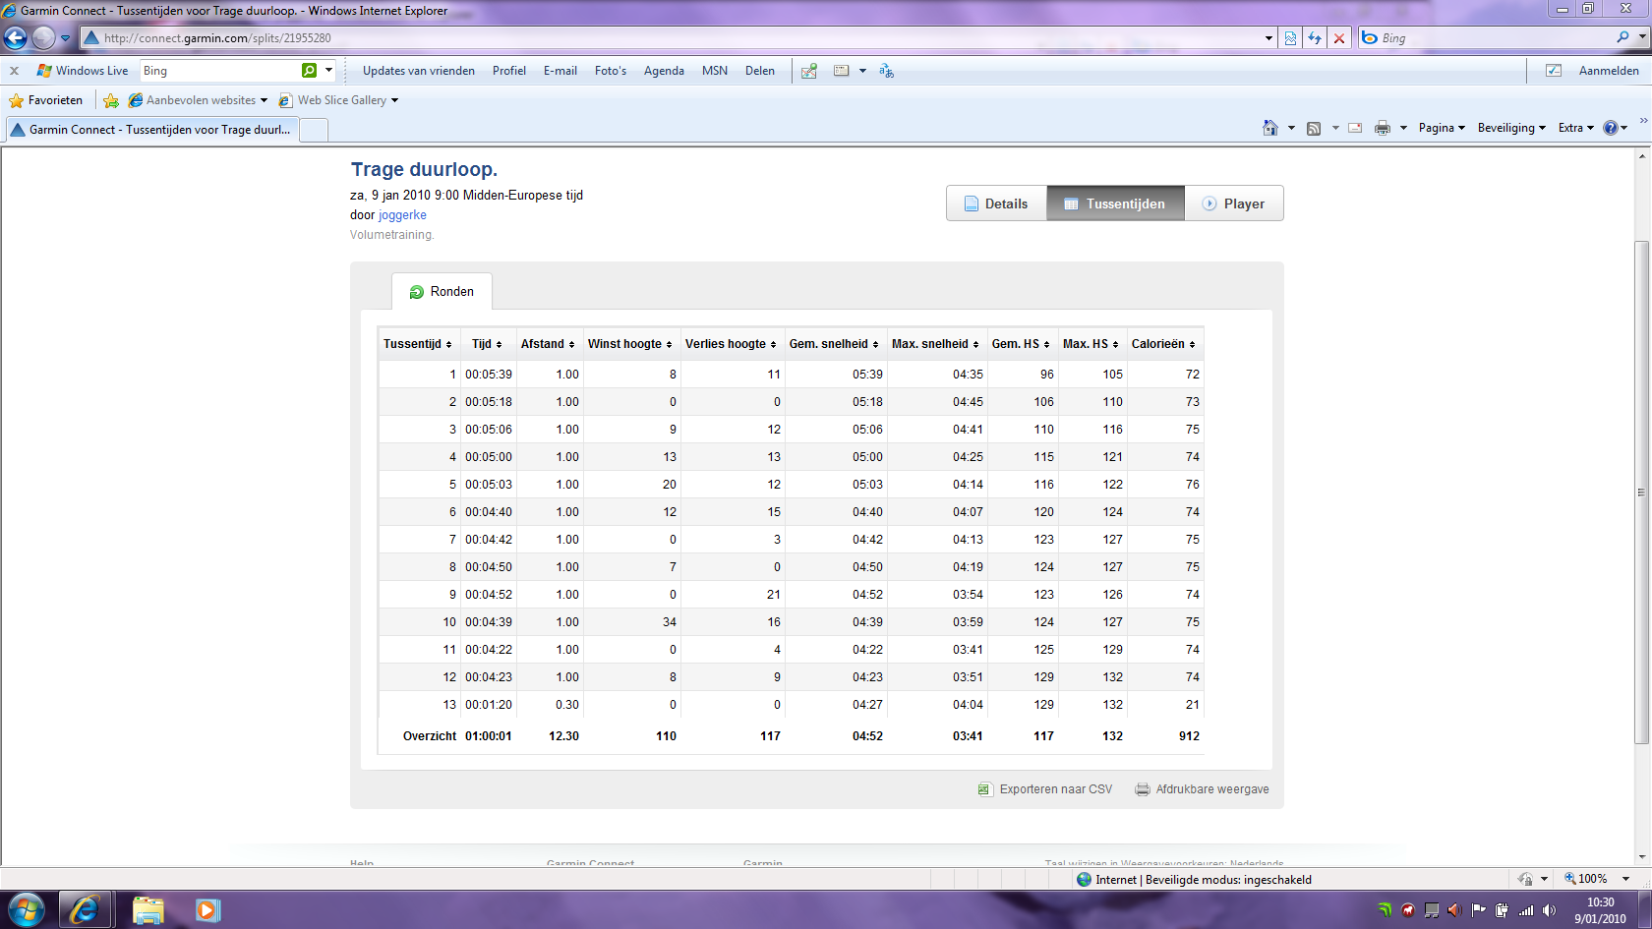Click the Add to favorites bar icon

[x=111, y=100]
